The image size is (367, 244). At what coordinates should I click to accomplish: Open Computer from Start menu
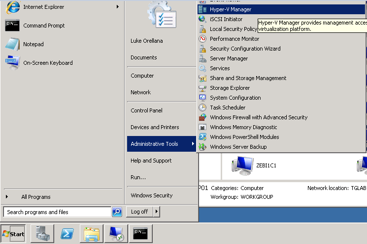[142, 76]
